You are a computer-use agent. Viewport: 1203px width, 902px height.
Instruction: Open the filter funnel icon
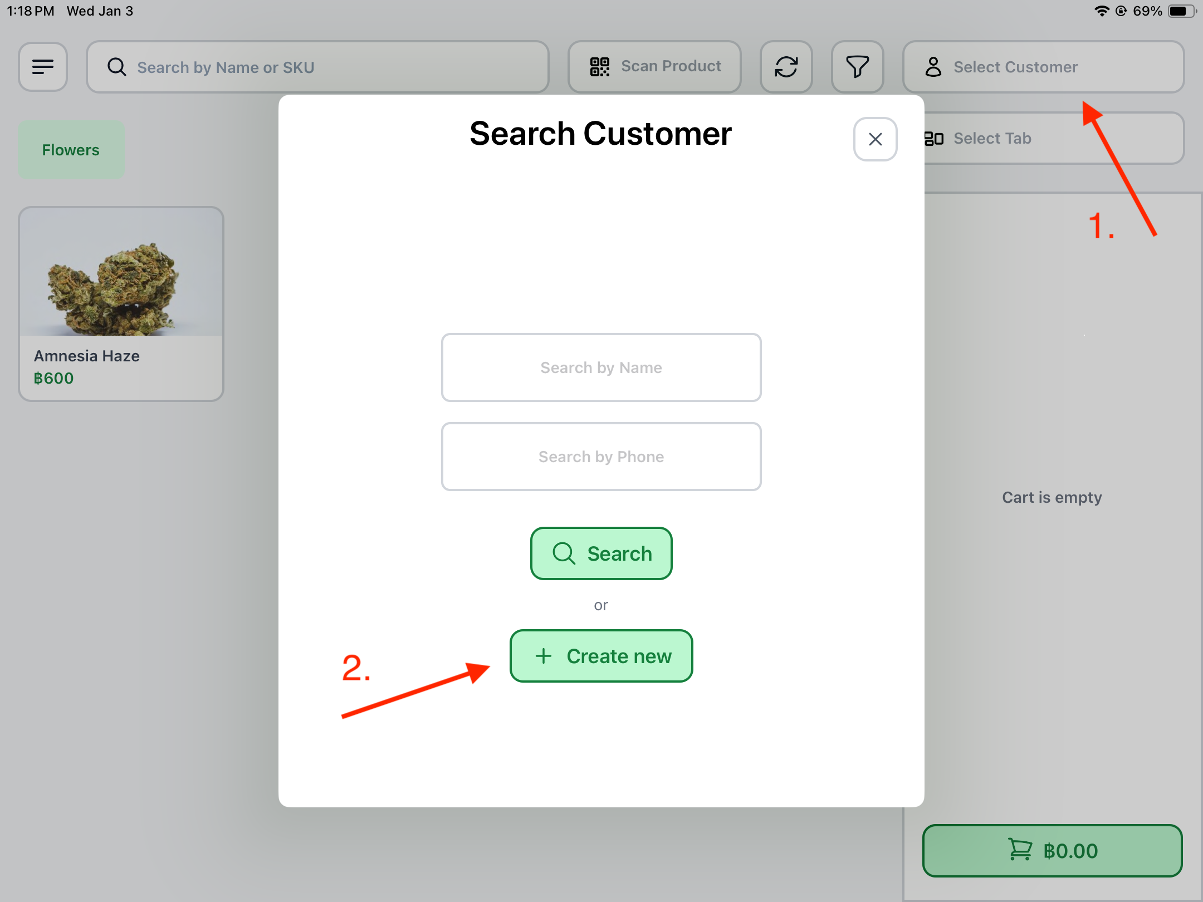point(857,67)
